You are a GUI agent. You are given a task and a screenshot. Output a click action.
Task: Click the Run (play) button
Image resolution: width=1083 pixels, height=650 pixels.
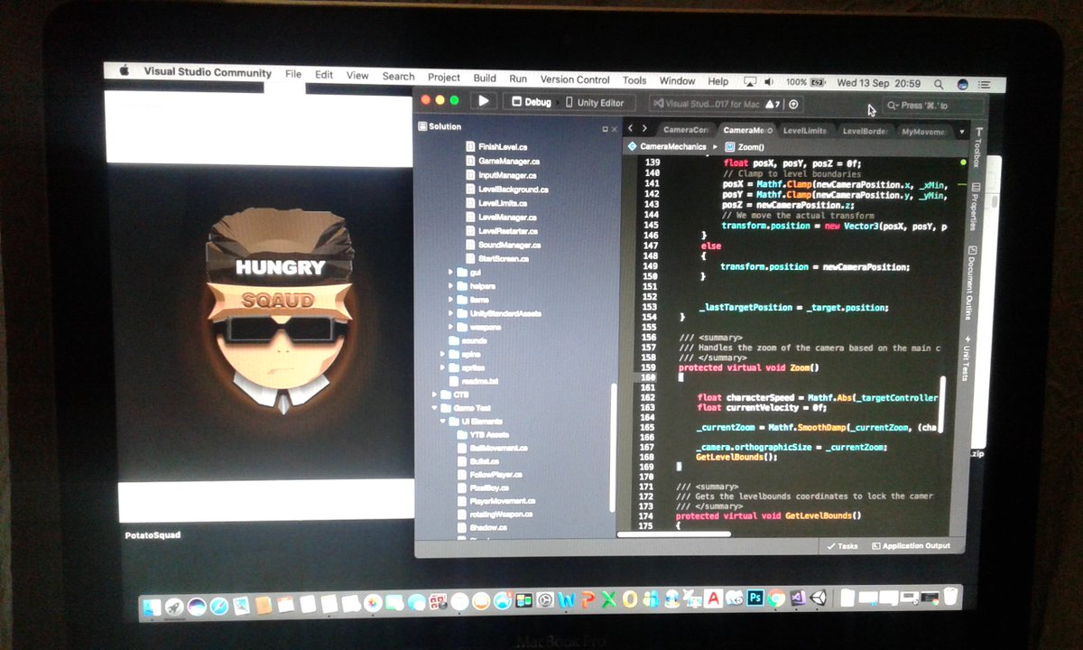click(485, 102)
